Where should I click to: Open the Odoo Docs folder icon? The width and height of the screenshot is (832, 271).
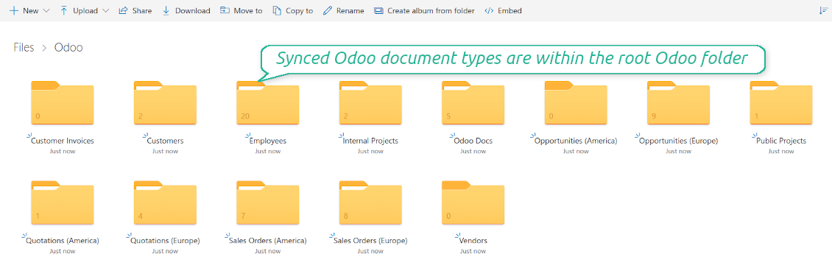pos(473,102)
